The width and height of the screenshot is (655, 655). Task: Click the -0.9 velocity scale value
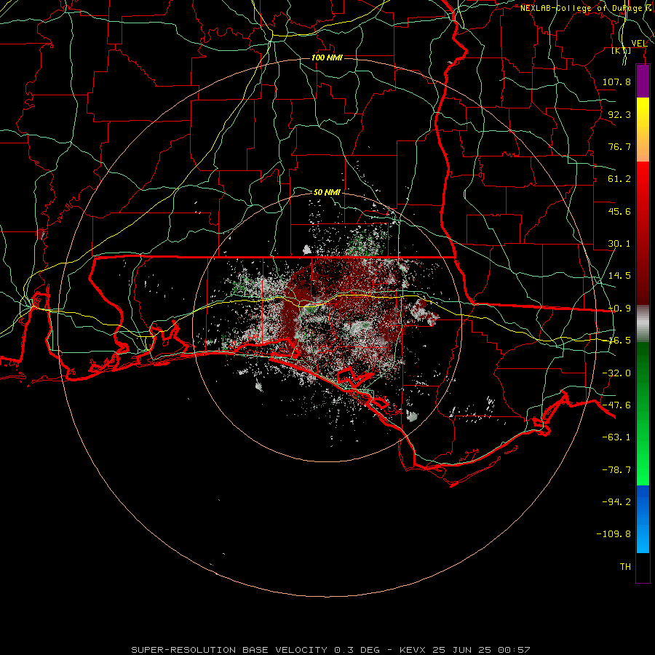(619, 309)
